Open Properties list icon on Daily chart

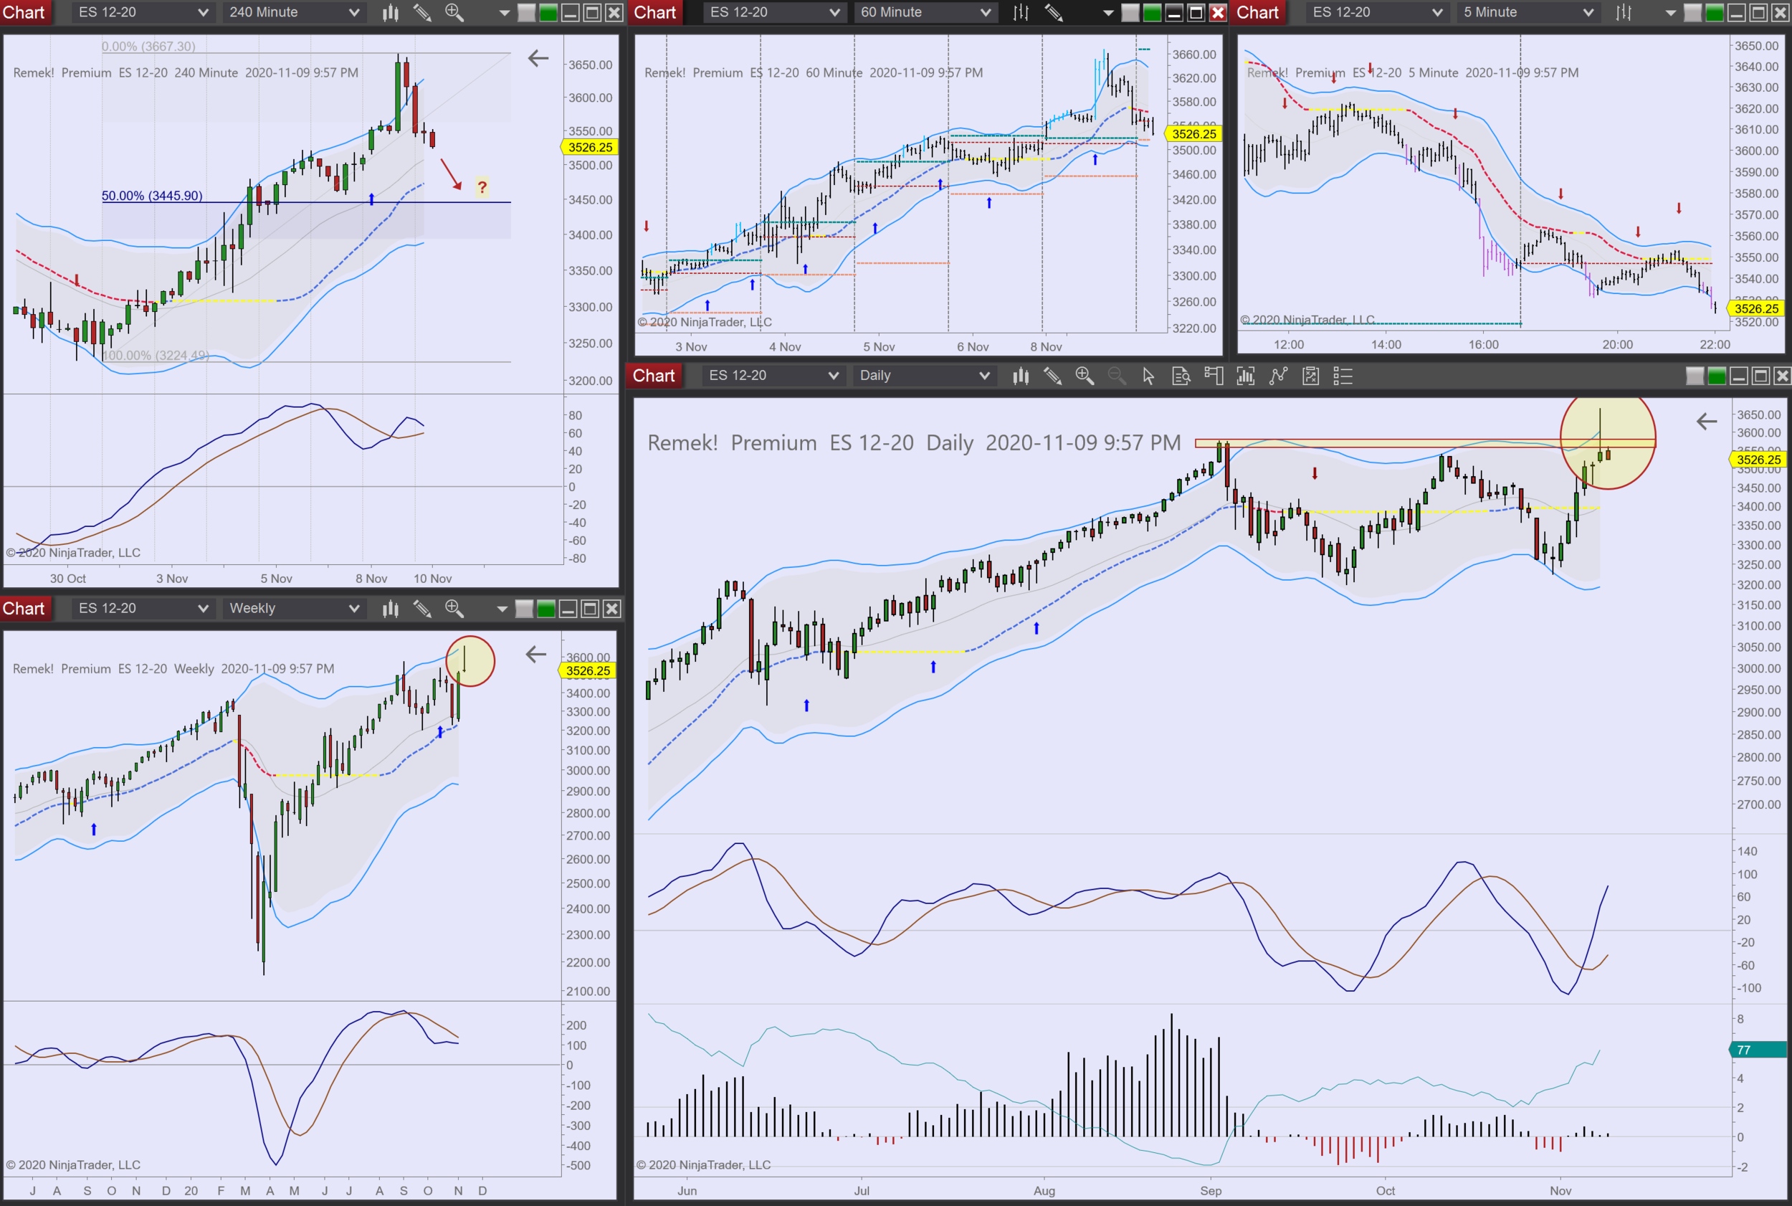1343,375
